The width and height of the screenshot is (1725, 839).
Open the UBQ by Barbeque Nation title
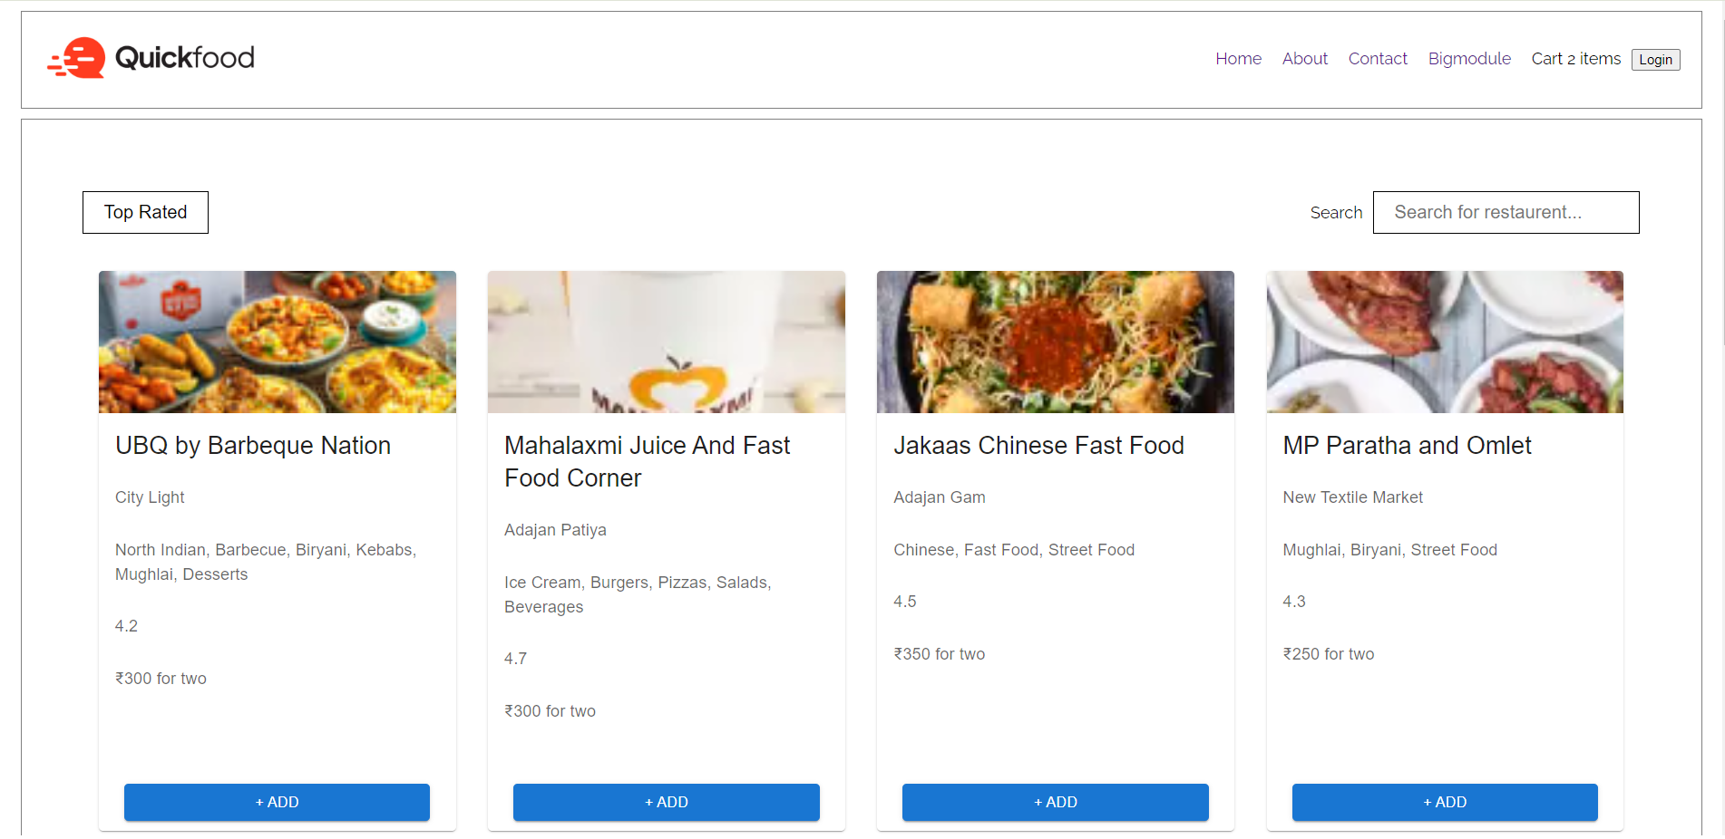point(252,445)
